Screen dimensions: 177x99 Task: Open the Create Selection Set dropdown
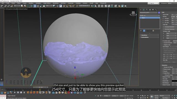pos(84,6)
